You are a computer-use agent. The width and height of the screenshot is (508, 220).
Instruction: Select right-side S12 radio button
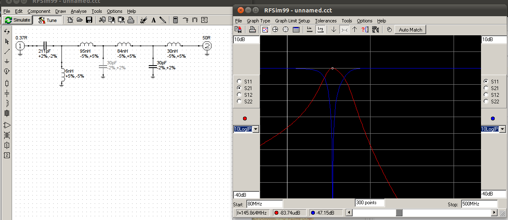486,95
